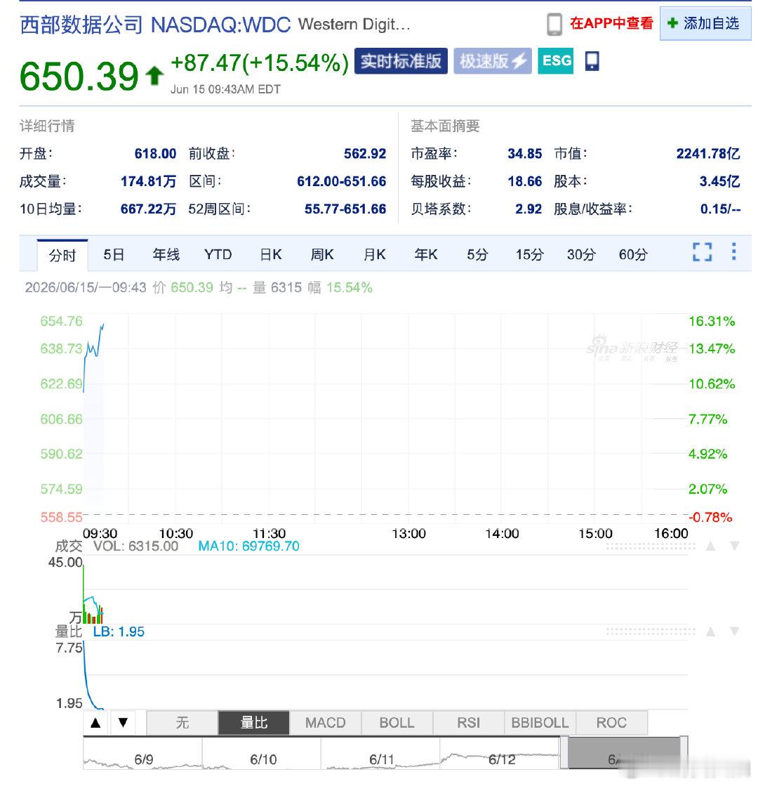Click the stock title 西部数据公司 NASDAQ:WDC
758x786 pixels.
pyautogui.click(x=155, y=25)
